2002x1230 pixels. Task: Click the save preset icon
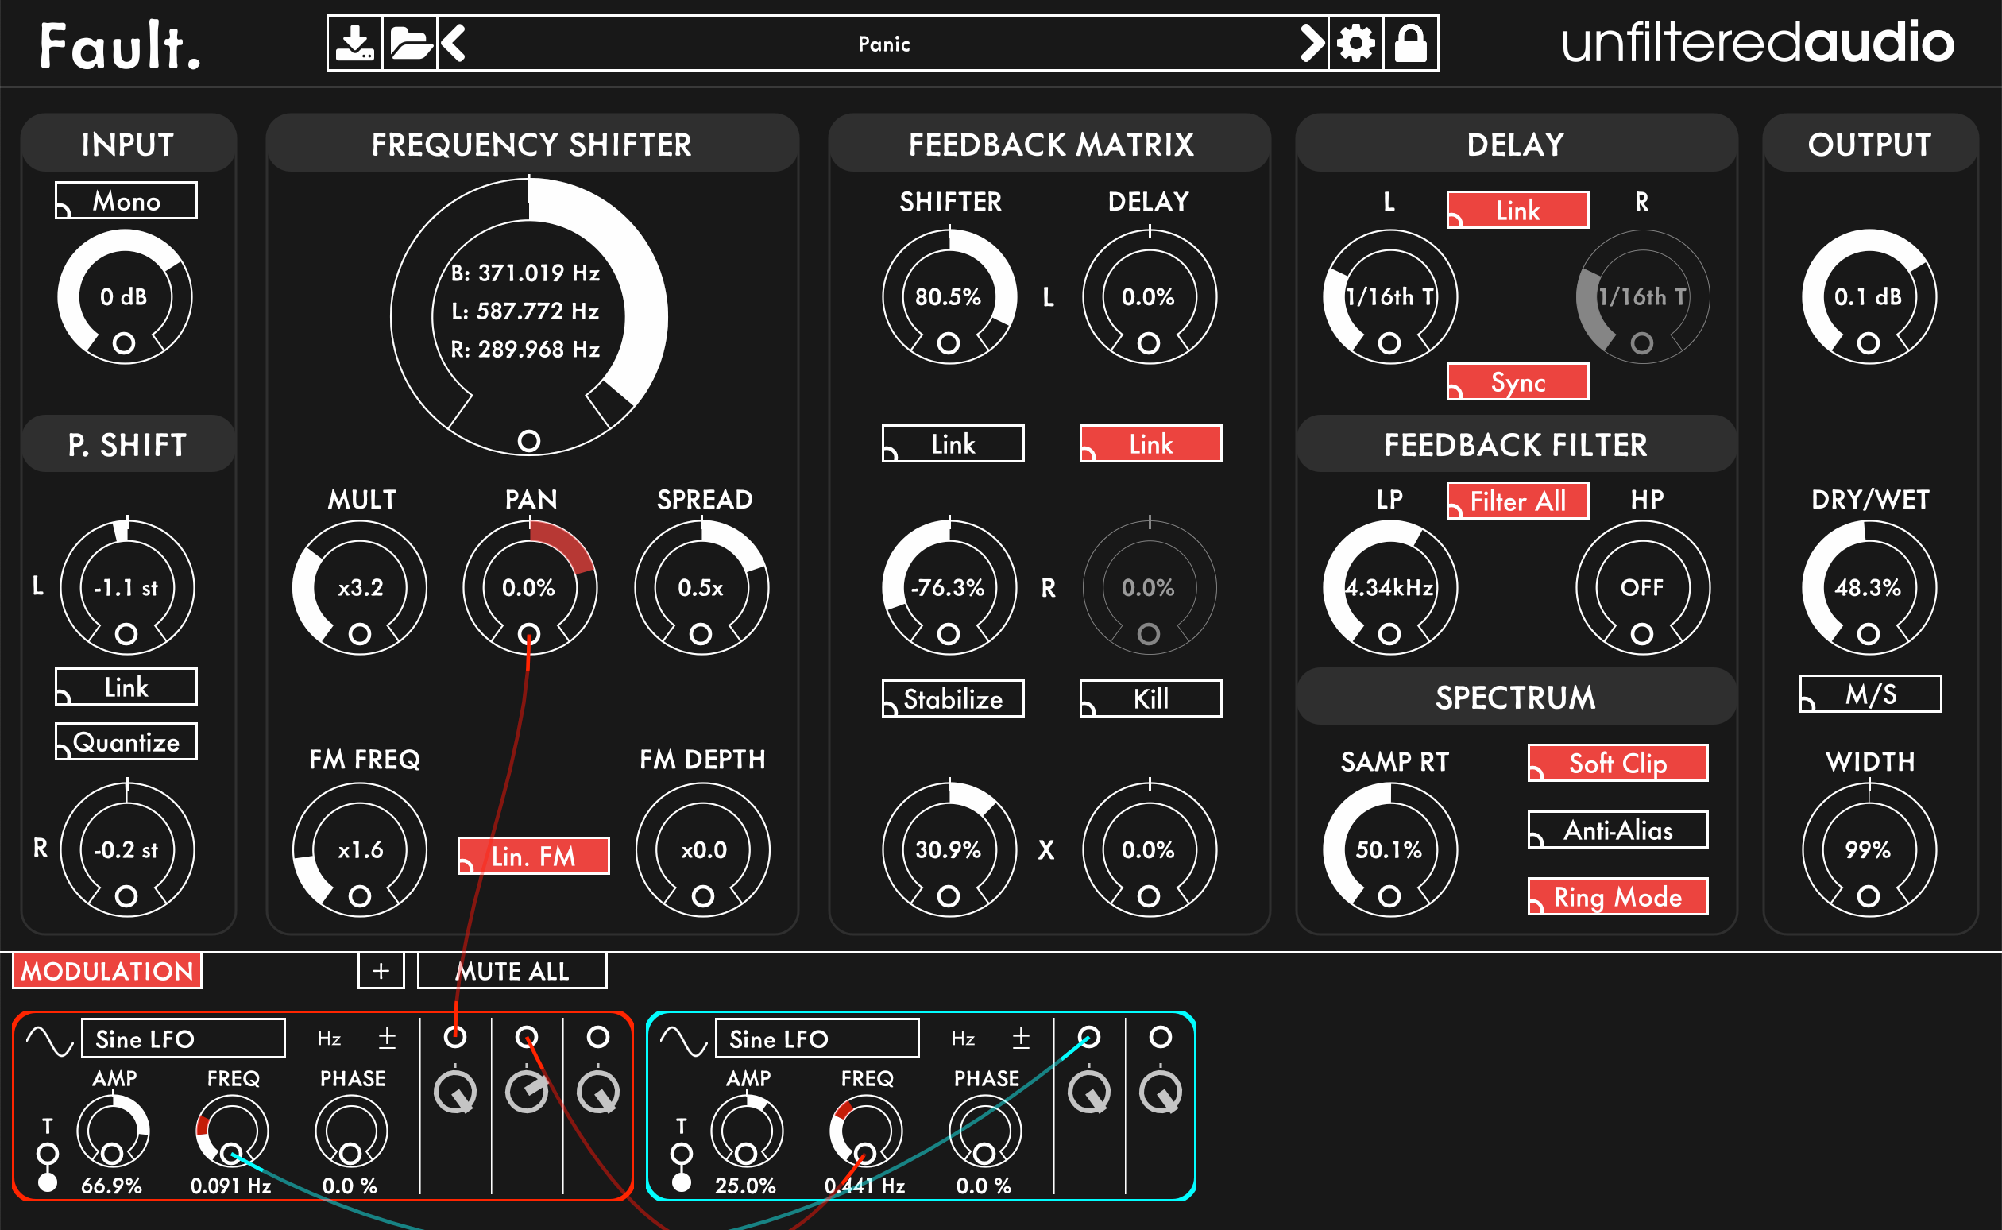(355, 44)
